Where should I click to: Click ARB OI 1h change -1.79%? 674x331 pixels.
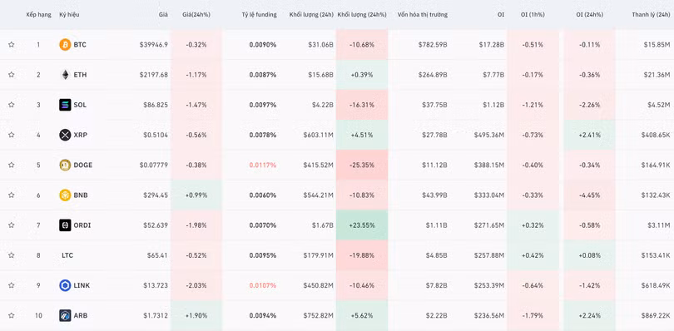tap(533, 315)
